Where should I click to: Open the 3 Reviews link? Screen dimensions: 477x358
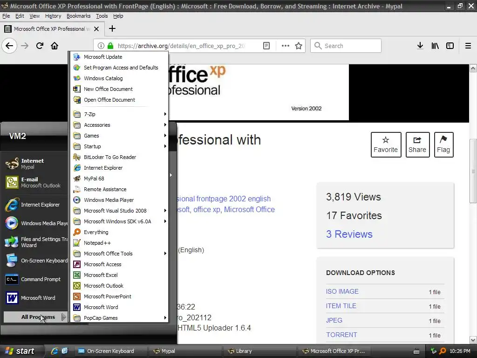[349, 234]
